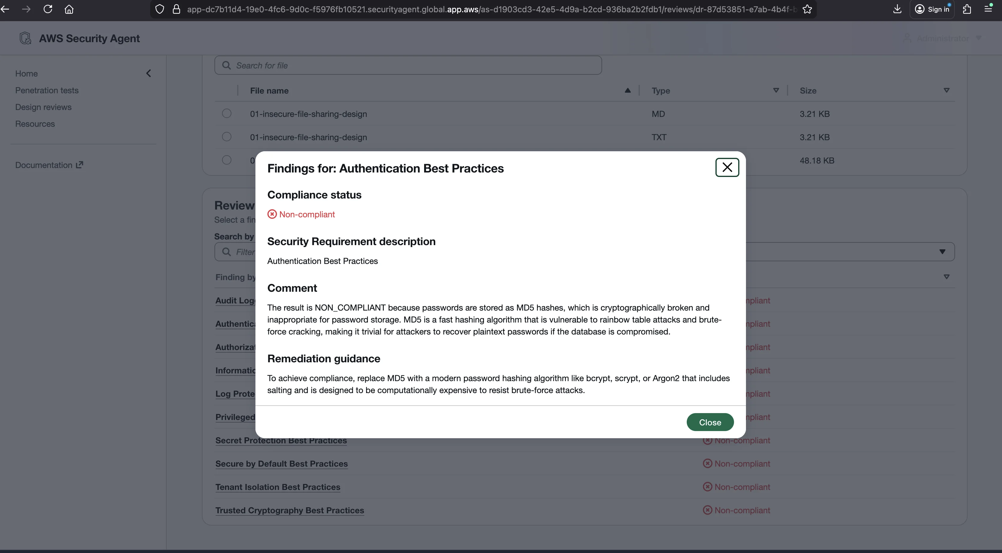The width and height of the screenshot is (1002, 553).
Task: Bookmark this page with the star
Action: click(x=807, y=9)
